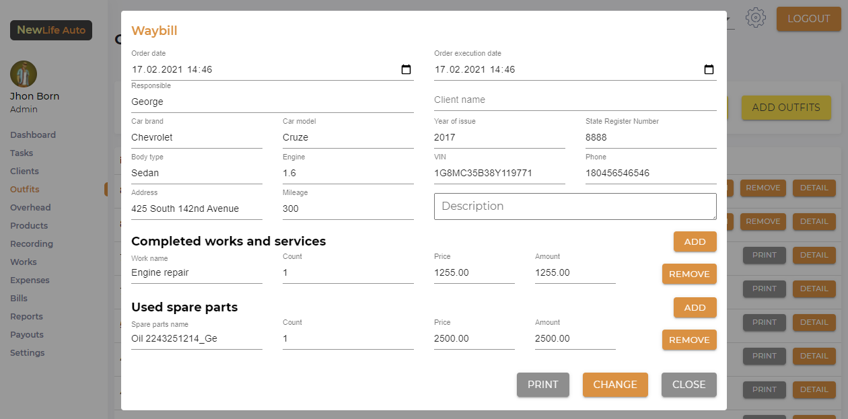Focus the Client name field
This screenshot has width=848, height=419.
(575, 100)
